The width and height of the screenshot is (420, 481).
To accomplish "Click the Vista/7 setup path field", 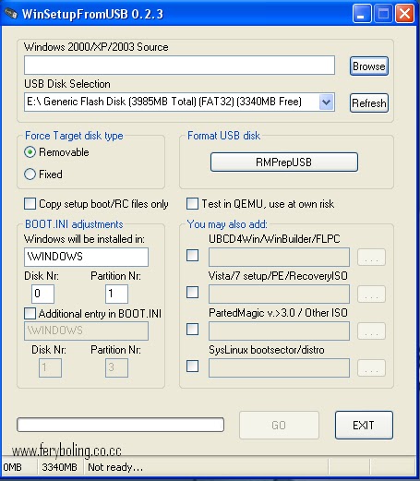I will [x=279, y=294].
